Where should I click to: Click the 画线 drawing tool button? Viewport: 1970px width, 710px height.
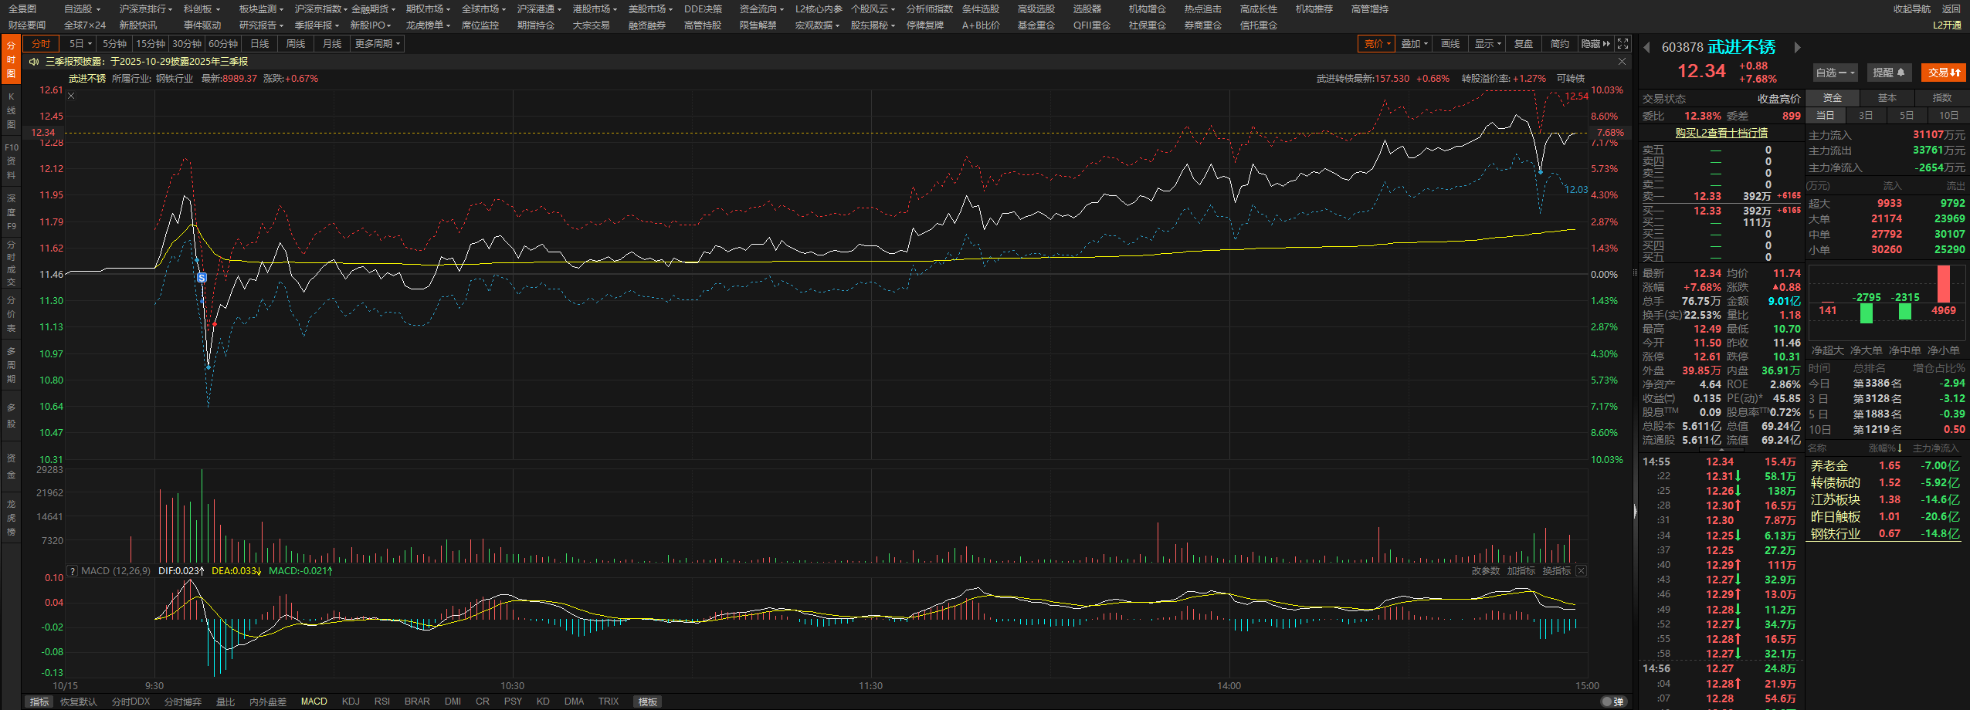coord(1450,44)
